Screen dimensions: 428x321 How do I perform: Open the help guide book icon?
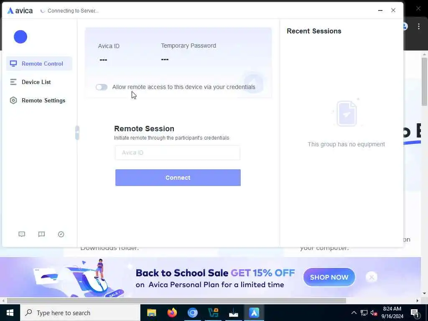[x=41, y=234]
